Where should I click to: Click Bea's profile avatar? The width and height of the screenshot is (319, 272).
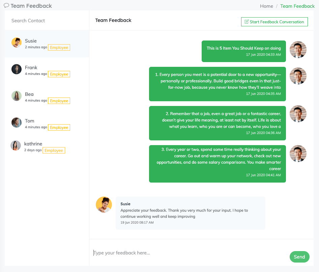pos(17,96)
